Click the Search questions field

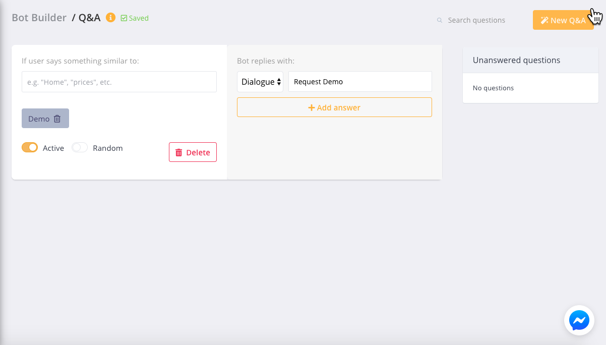pyautogui.click(x=476, y=20)
